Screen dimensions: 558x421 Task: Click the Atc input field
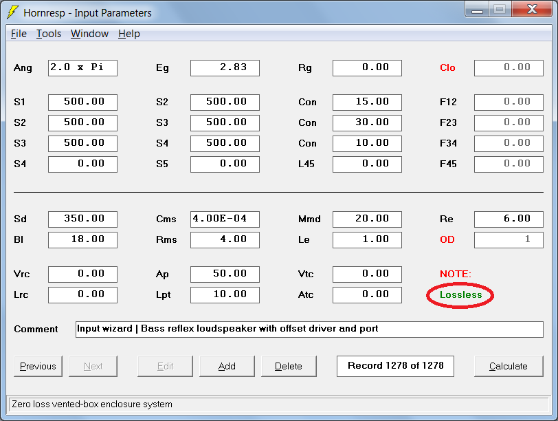pos(367,295)
